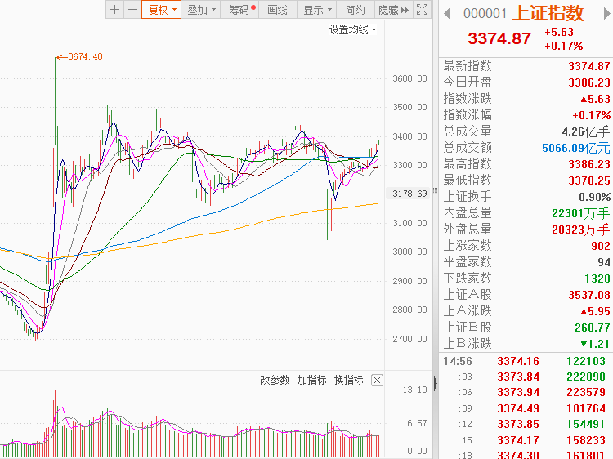Image resolution: width=613 pixels, height=459 pixels.
Task: Click 加指标 to add an indicator
Action: point(311,380)
